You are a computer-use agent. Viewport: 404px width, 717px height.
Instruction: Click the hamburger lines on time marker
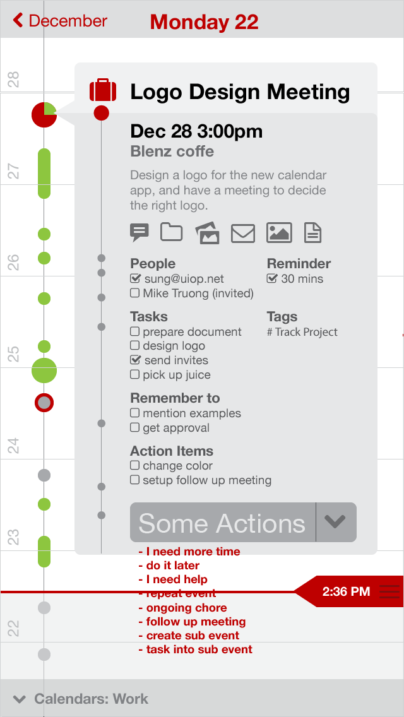389,591
